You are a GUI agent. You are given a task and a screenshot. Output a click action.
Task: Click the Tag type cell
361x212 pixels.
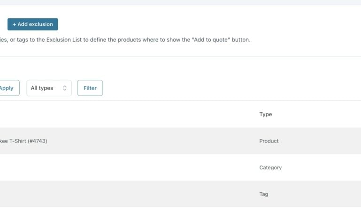coord(264,194)
